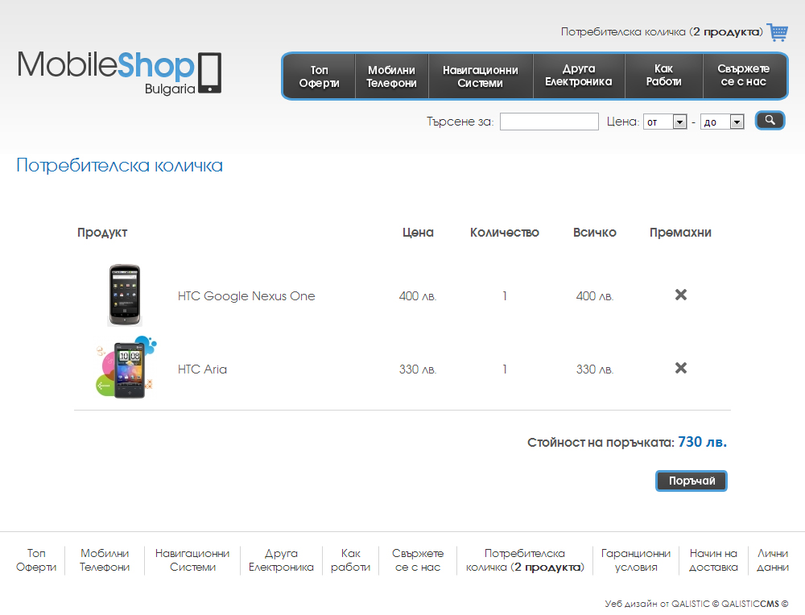Click the 'QALISTICCMS' credit link
Image resolution: width=805 pixels, height=615 pixels.
point(750,604)
